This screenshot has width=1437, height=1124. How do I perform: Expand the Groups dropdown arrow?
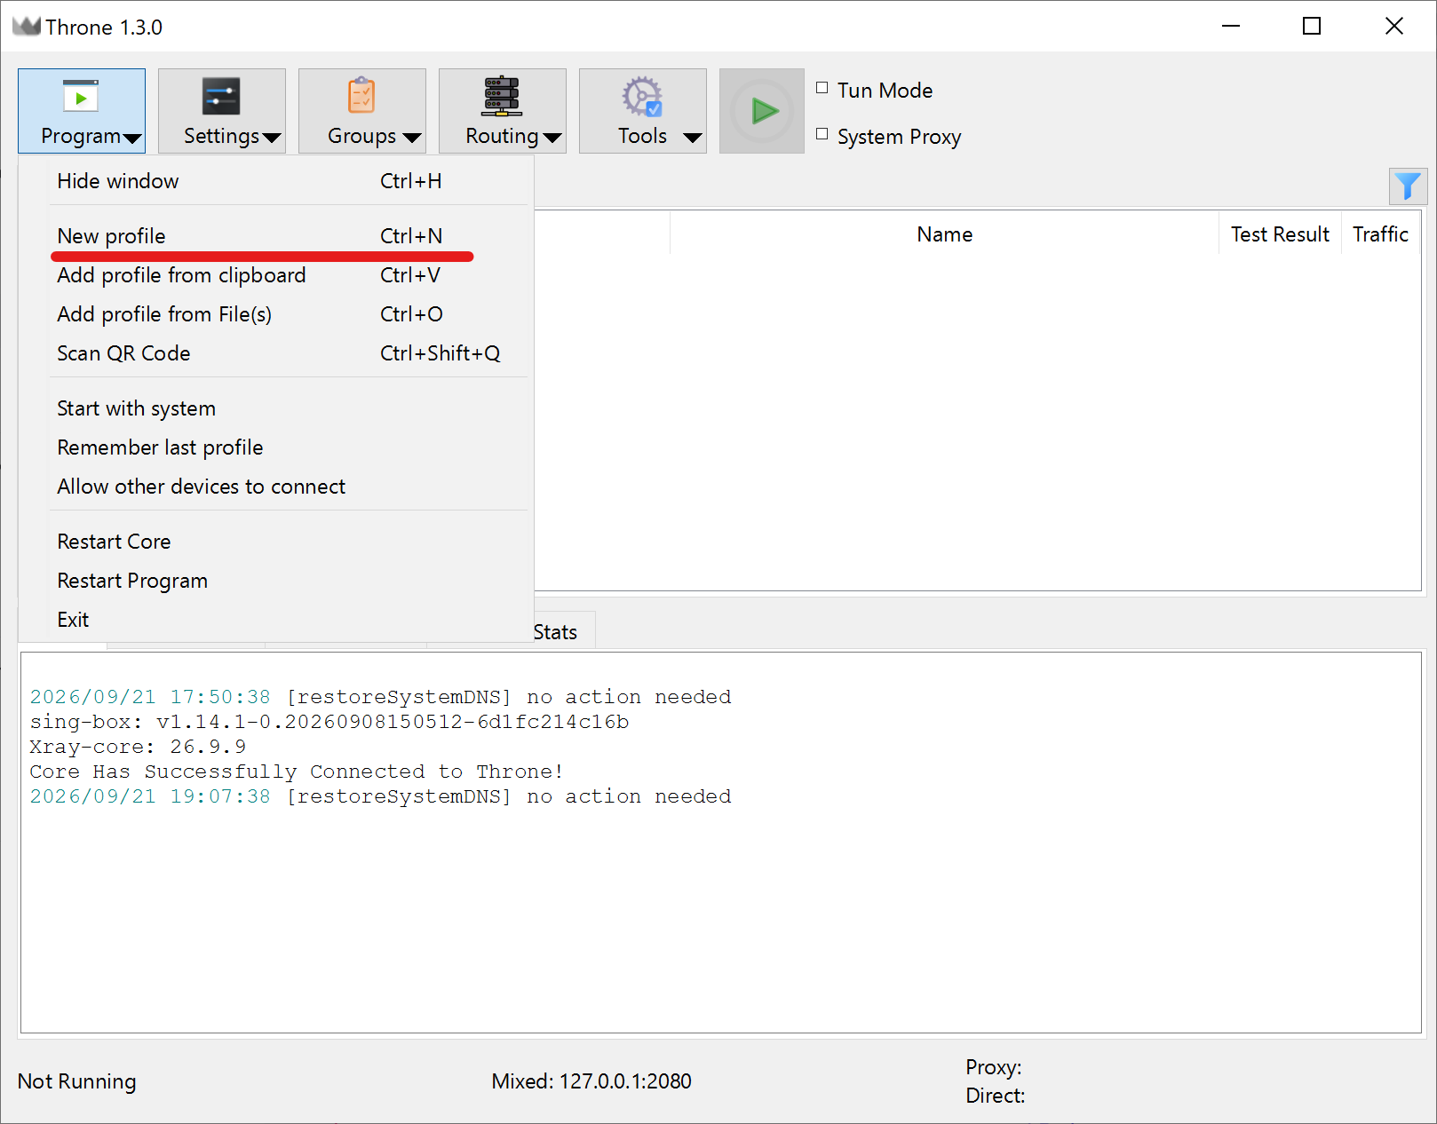click(411, 138)
